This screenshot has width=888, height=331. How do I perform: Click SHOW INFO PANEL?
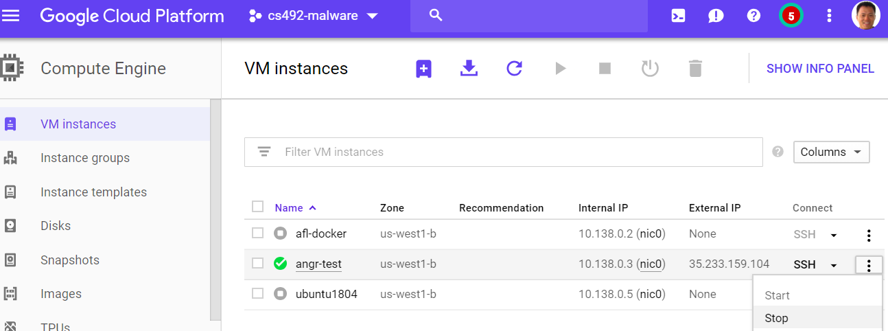click(820, 69)
